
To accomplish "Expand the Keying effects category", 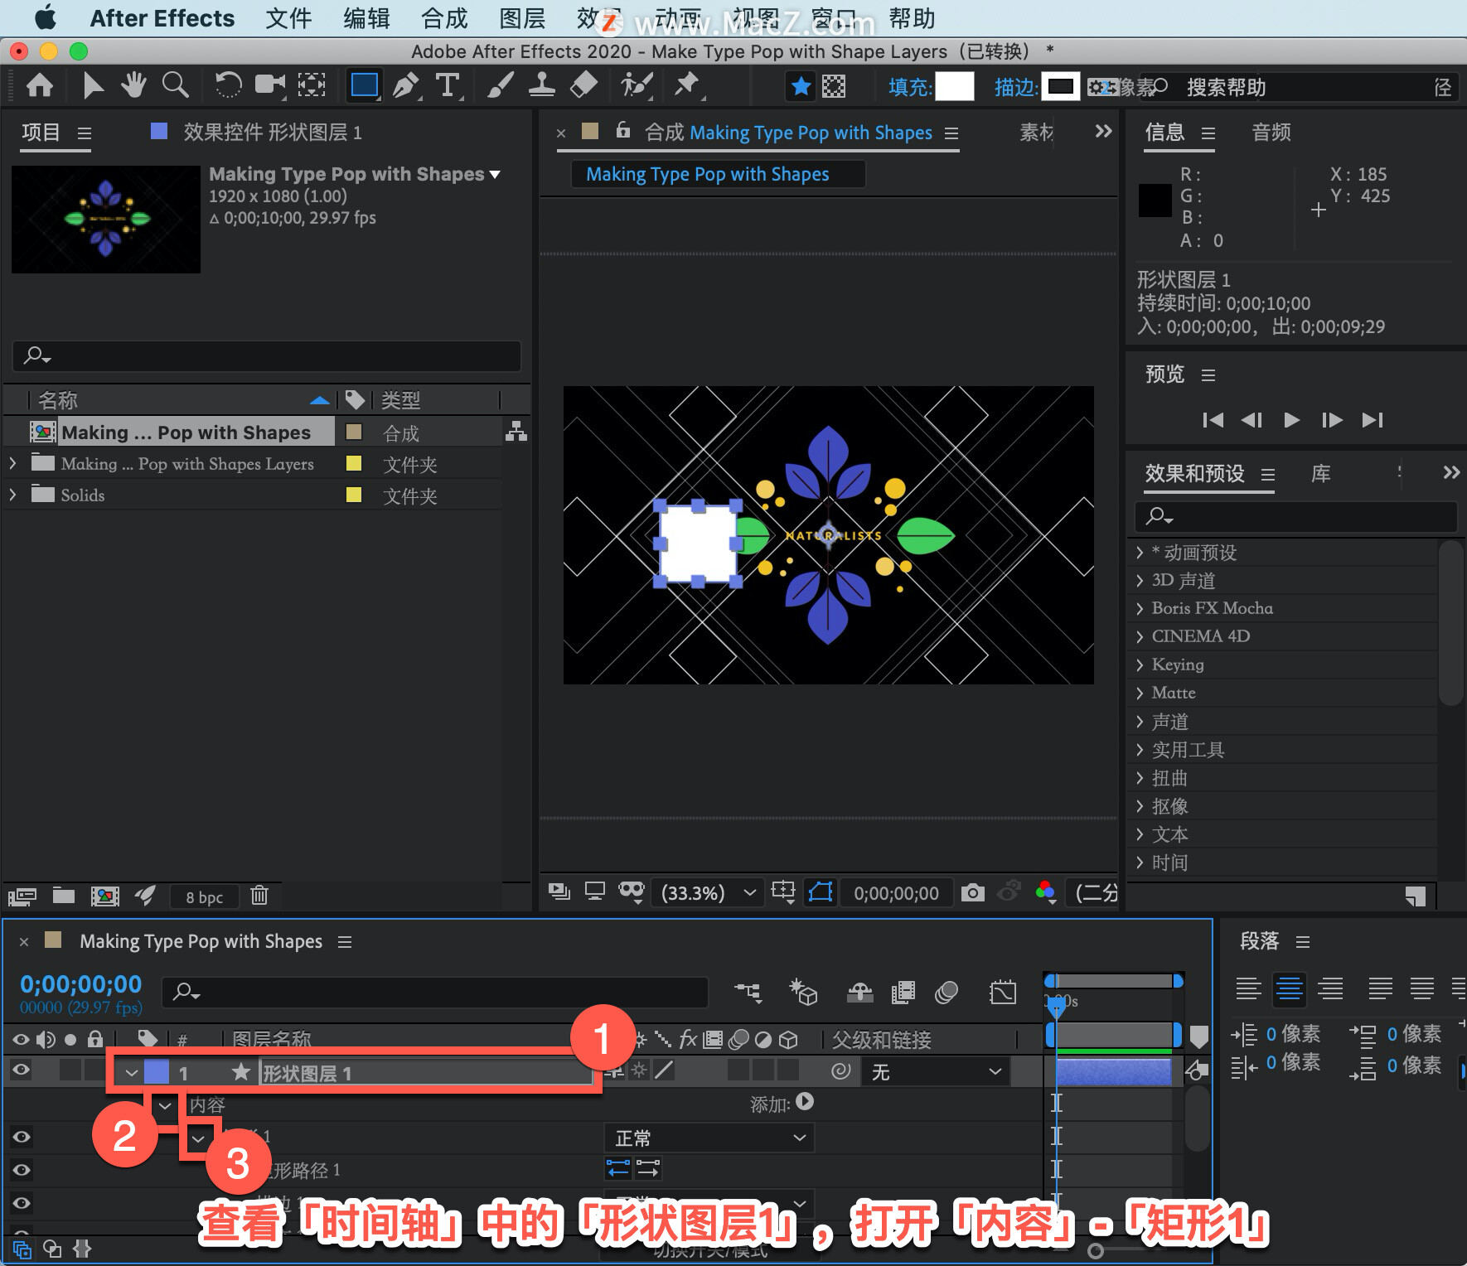I will pos(1140,664).
